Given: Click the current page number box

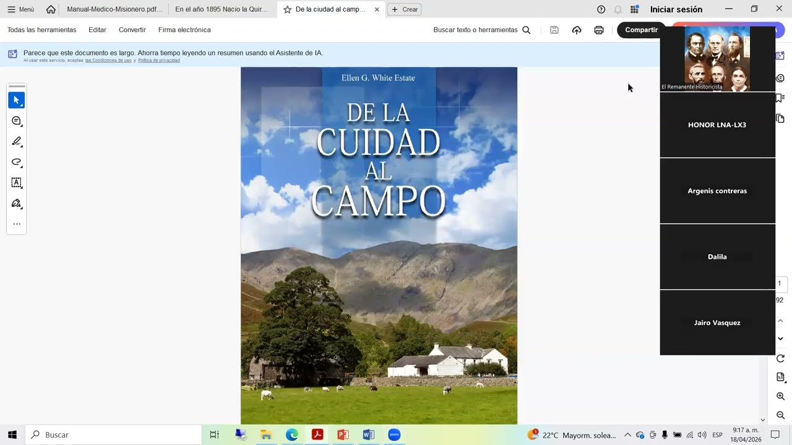Looking at the screenshot, I should [x=780, y=284].
